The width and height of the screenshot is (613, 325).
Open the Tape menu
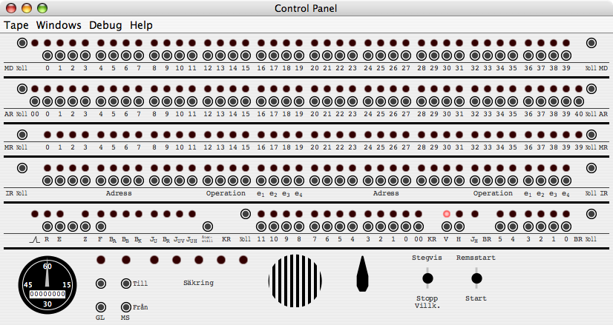[x=16, y=25]
